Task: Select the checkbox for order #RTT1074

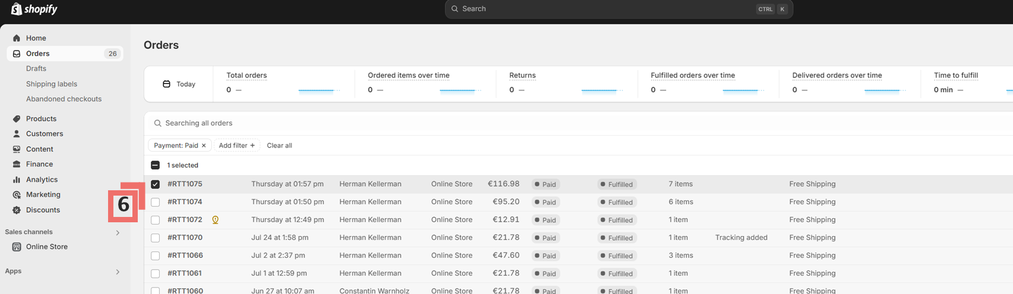Action: tap(155, 202)
